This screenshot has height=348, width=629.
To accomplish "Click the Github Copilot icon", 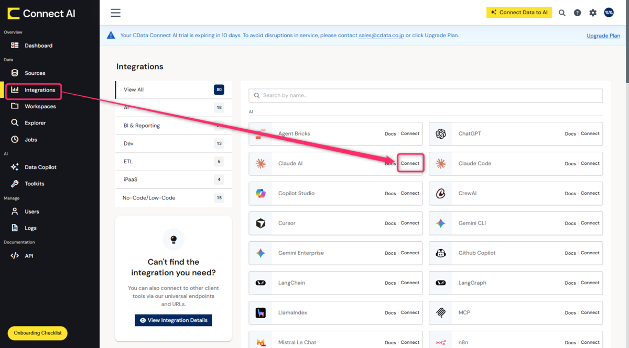I will (441, 253).
